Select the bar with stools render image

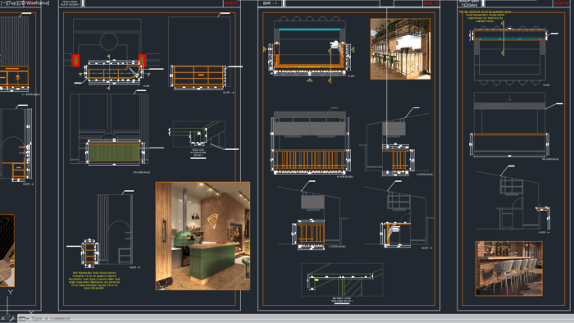(x=400, y=49)
